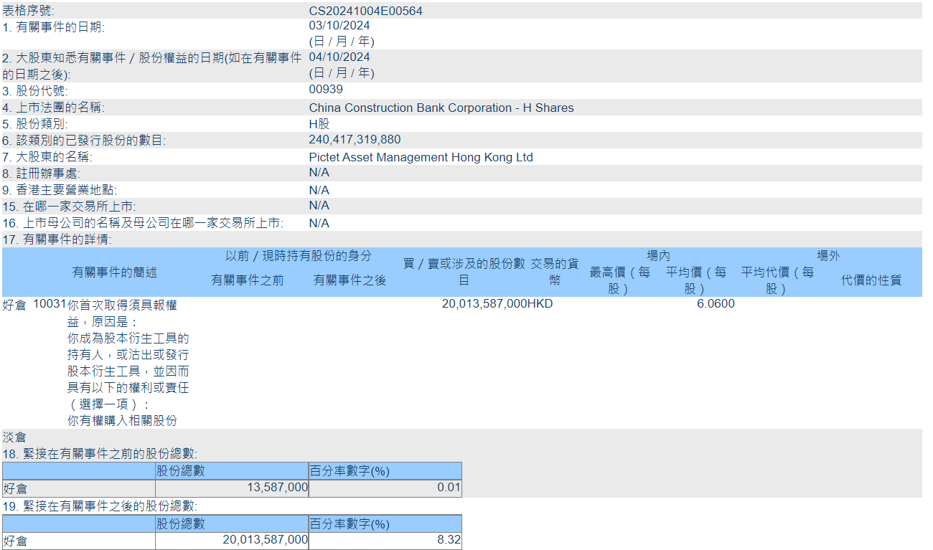Click the section 18 heading text
Viewport: 933px width, 550px height.
pos(100,454)
